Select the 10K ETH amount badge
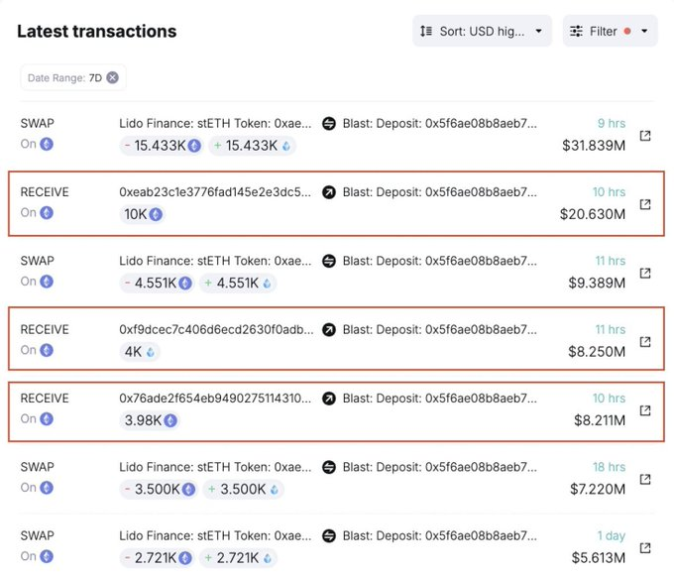This screenshot has width=674, height=574. (142, 214)
